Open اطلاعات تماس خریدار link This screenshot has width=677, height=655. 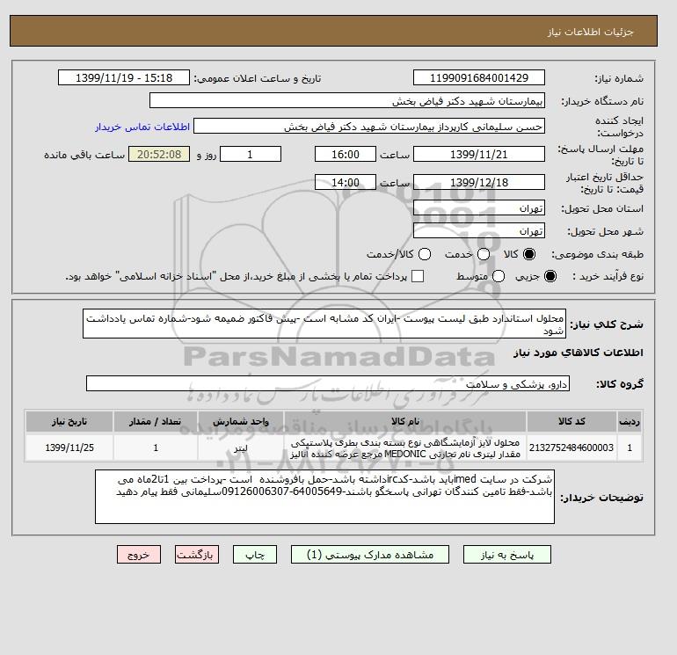coord(142,127)
